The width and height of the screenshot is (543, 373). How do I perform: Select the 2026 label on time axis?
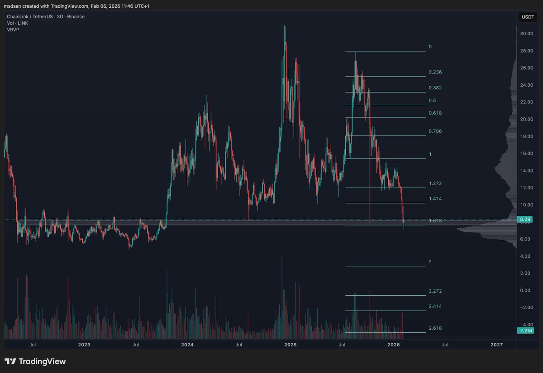click(394, 345)
